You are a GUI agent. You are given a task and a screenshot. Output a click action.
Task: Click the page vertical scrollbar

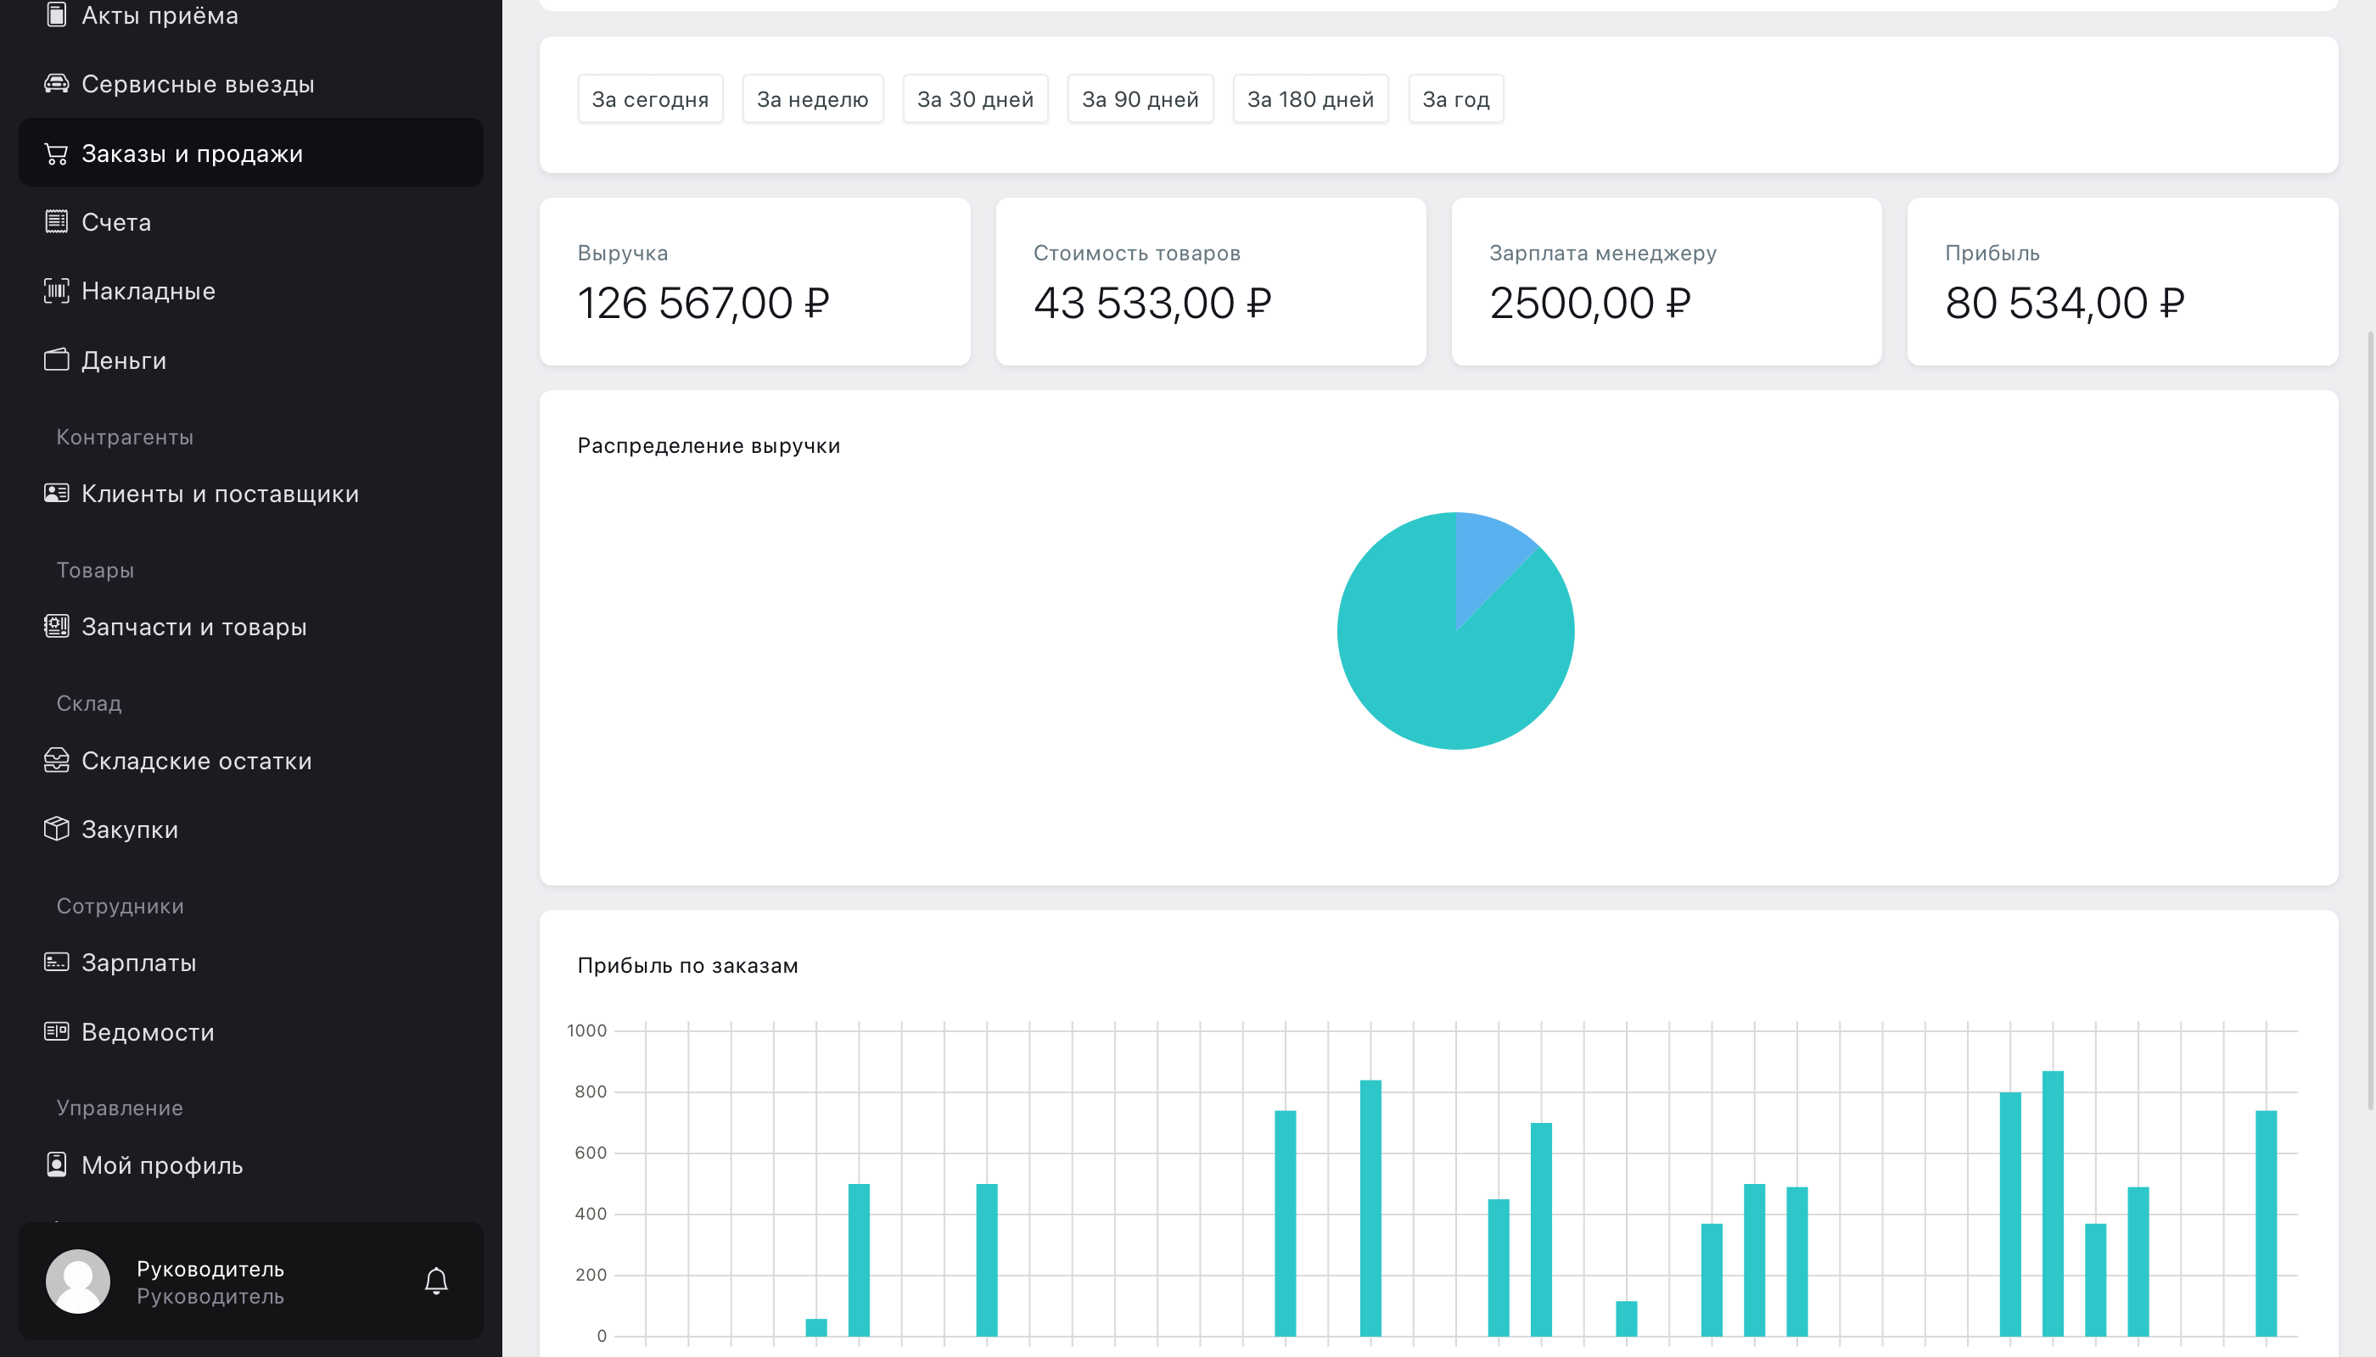click(2370, 720)
